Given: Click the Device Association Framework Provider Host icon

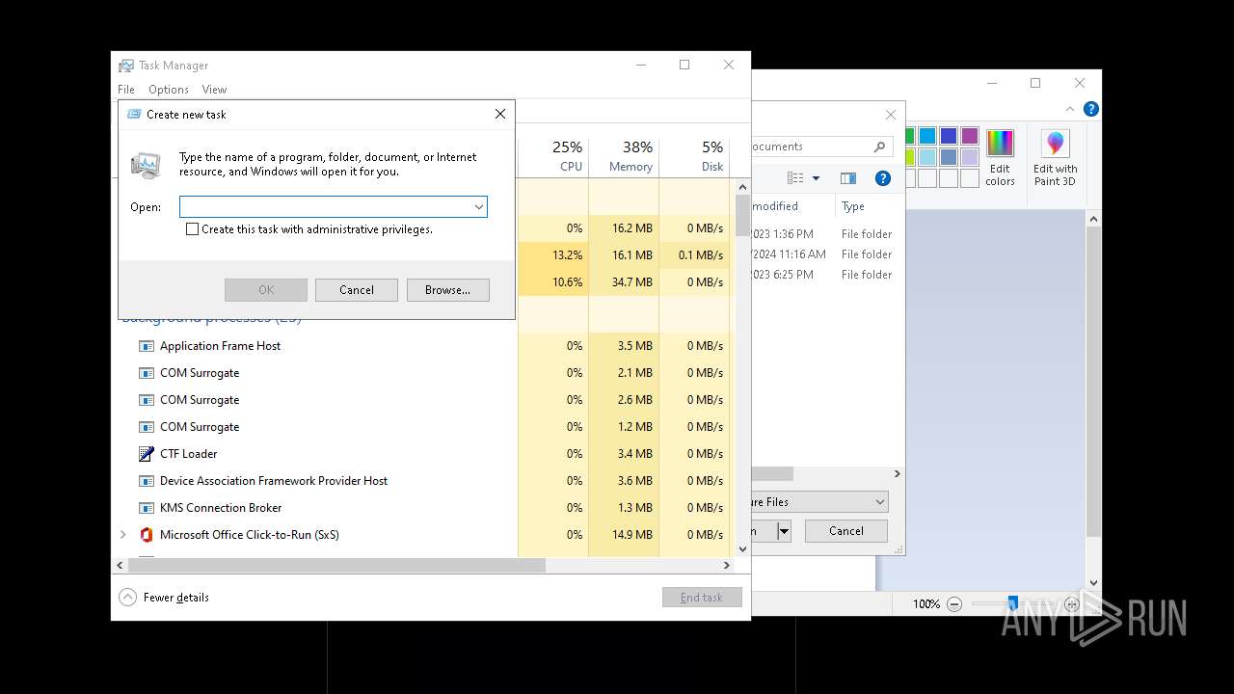Looking at the screenshot, I should point(147,481).
